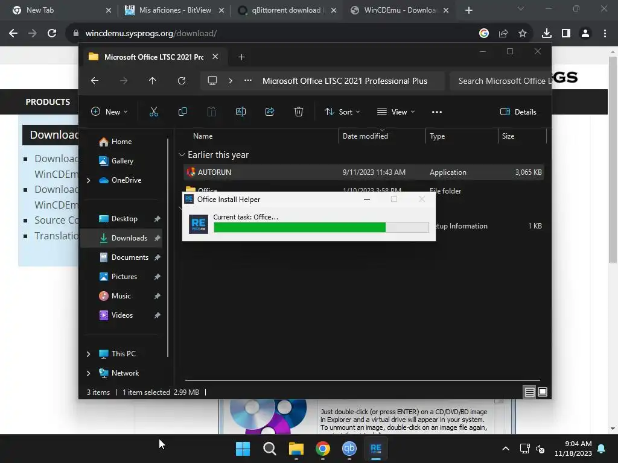Open the See more ellipsis menu in Explorer toolbar
This screenshot has width=618, height=463.
click(437, 112)
